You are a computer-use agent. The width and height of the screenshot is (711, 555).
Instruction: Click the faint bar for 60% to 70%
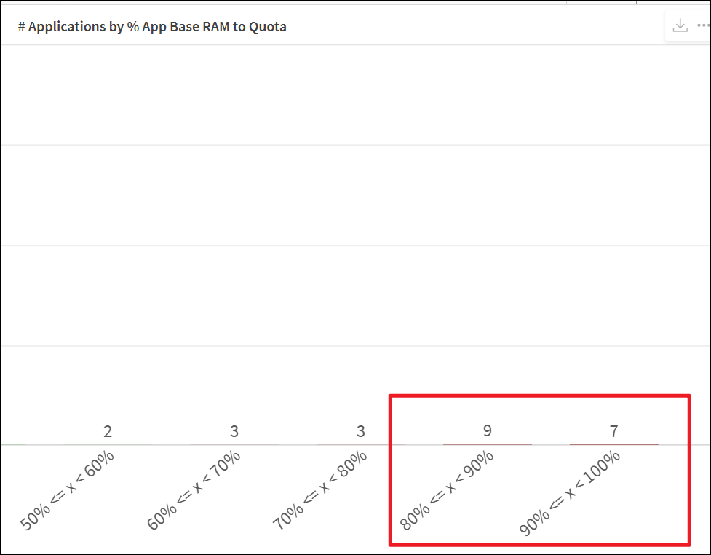tap(234, 444)
